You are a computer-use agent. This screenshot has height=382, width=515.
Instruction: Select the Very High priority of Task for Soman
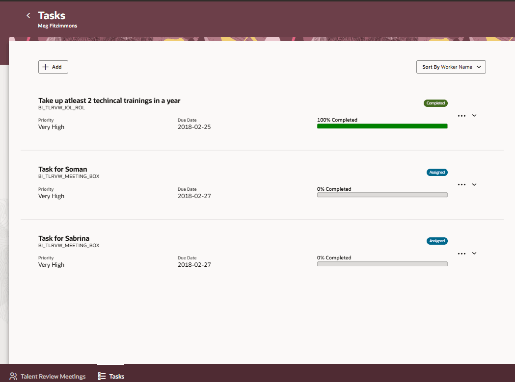[x=51, y=196]
